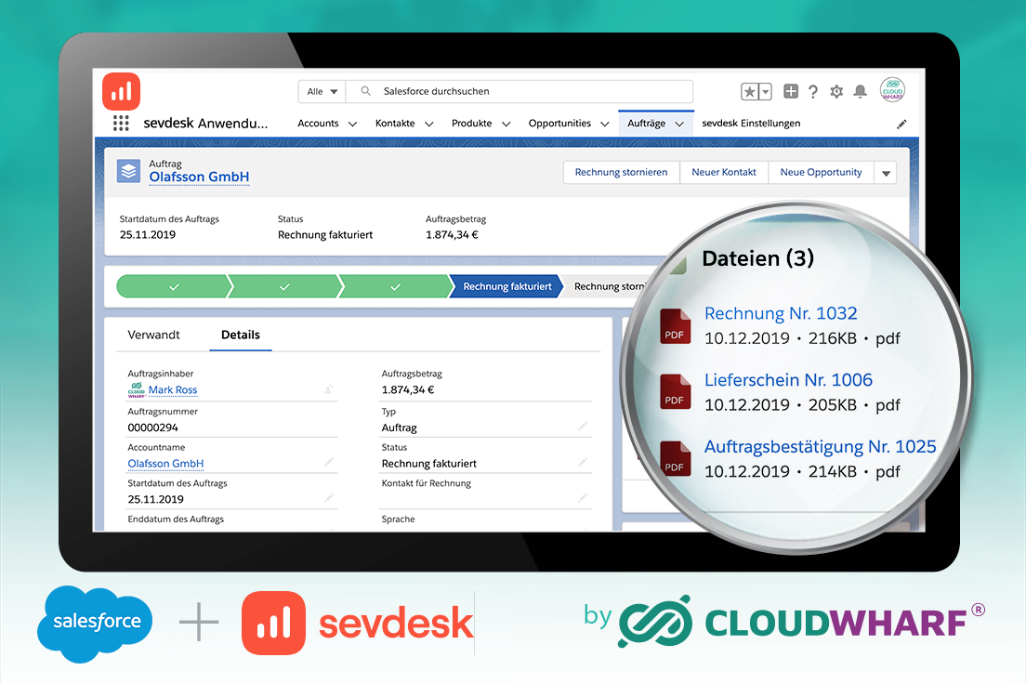Click the Auftrag record layers icon

click(x=128, y=171)
